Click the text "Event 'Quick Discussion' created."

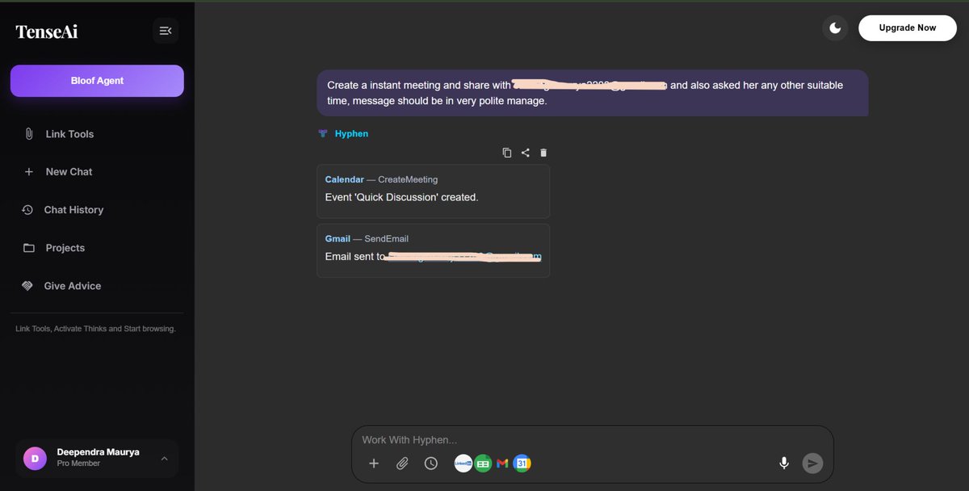[401, 197]
